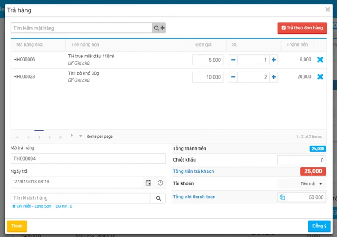Remove customer Chị Hiền - Lạng Sơn
Viewport: 337px width, 237px height.
pyautogui.click(x=14, y=206)
